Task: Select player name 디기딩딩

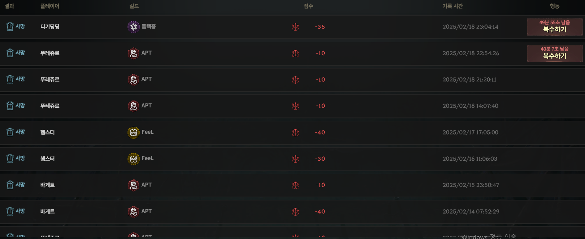Action: pos(50,27)
